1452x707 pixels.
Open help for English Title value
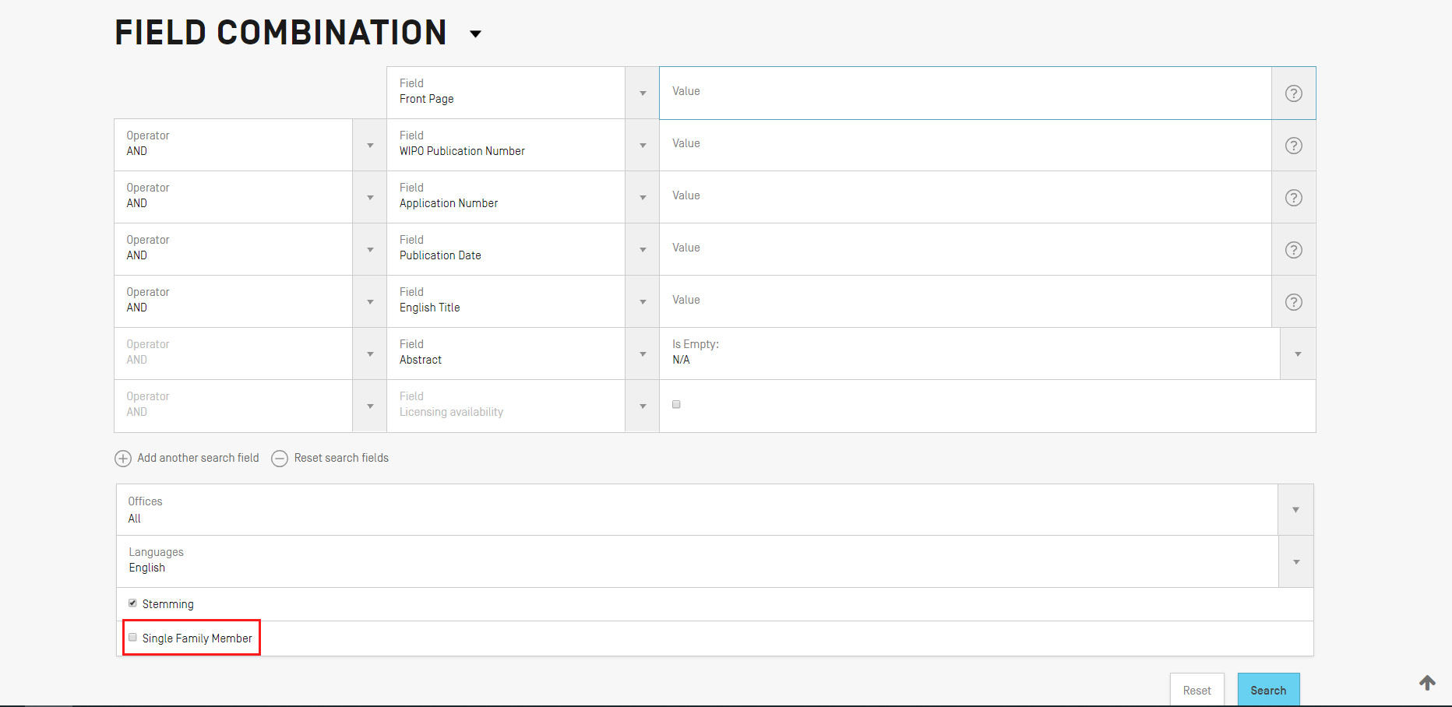click(x=1293, y=302)
